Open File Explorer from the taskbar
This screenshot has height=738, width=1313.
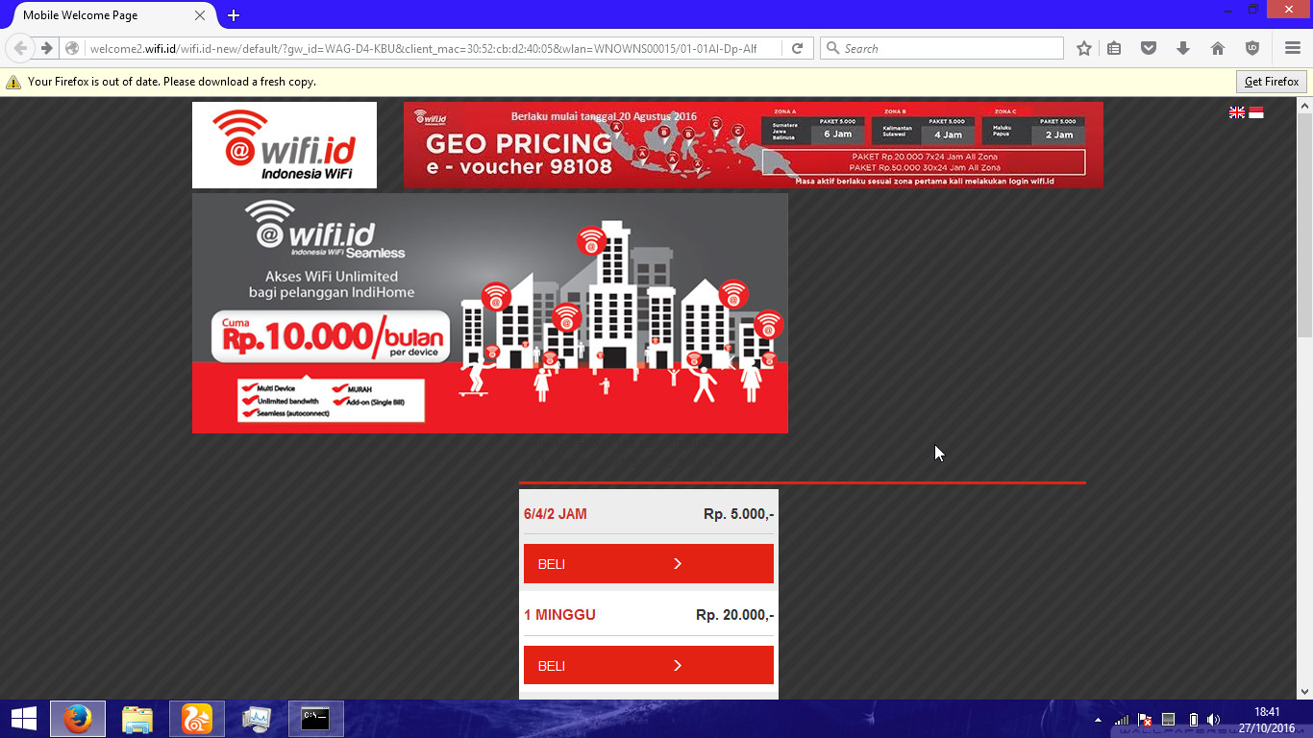tap(137, 719)
